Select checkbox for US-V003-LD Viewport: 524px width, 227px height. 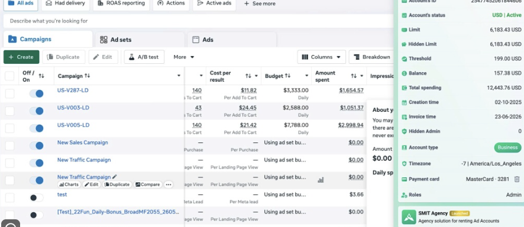click(x=9, y=111)
